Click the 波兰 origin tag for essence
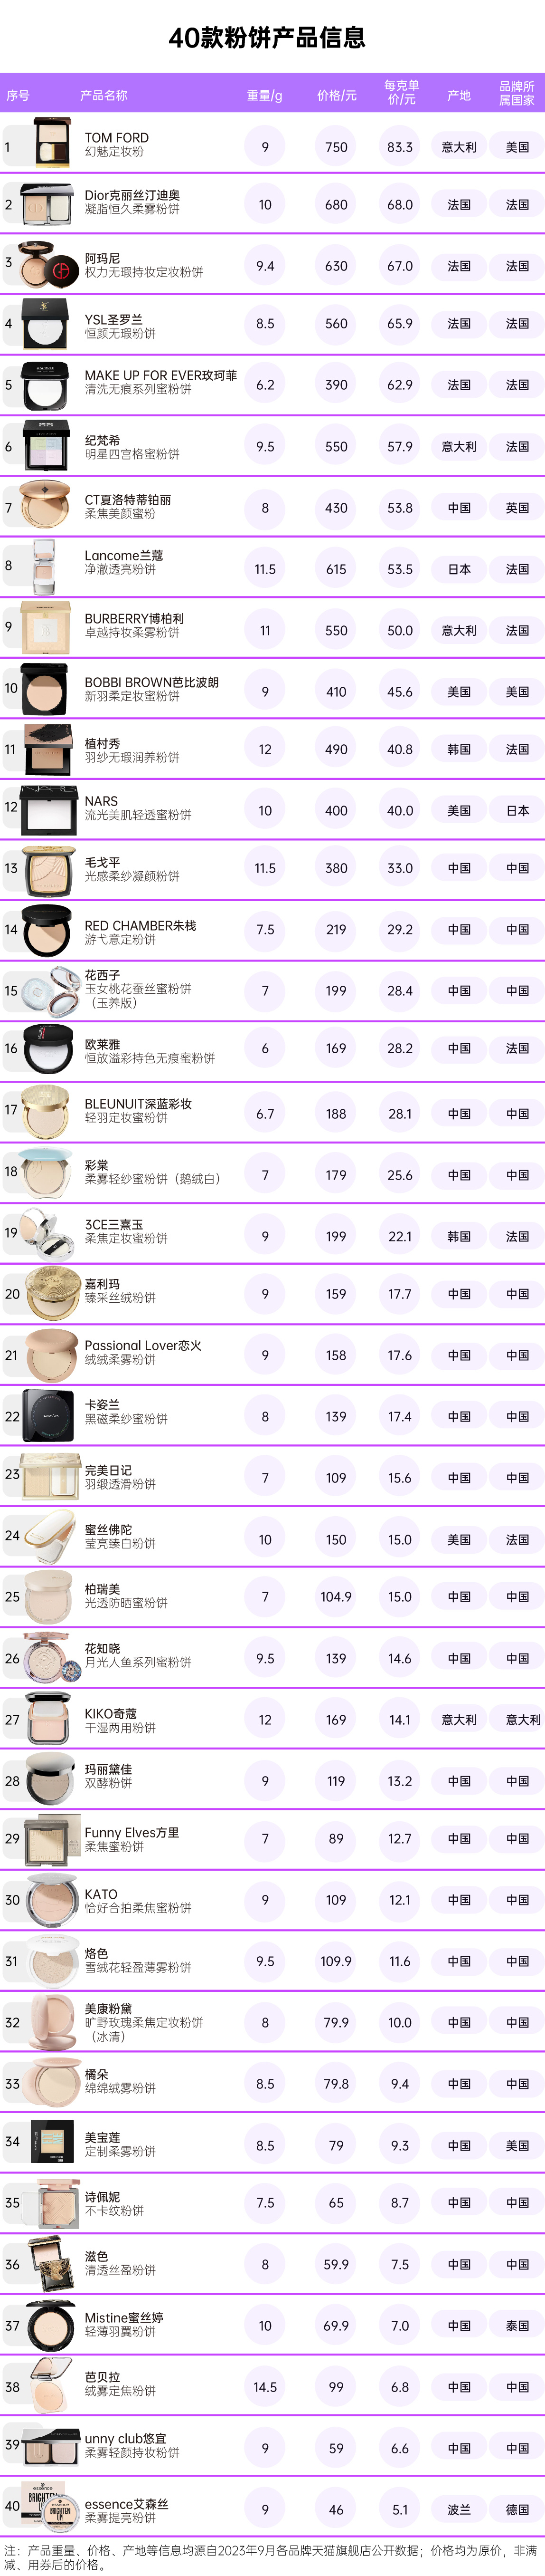 [459, 2510]
